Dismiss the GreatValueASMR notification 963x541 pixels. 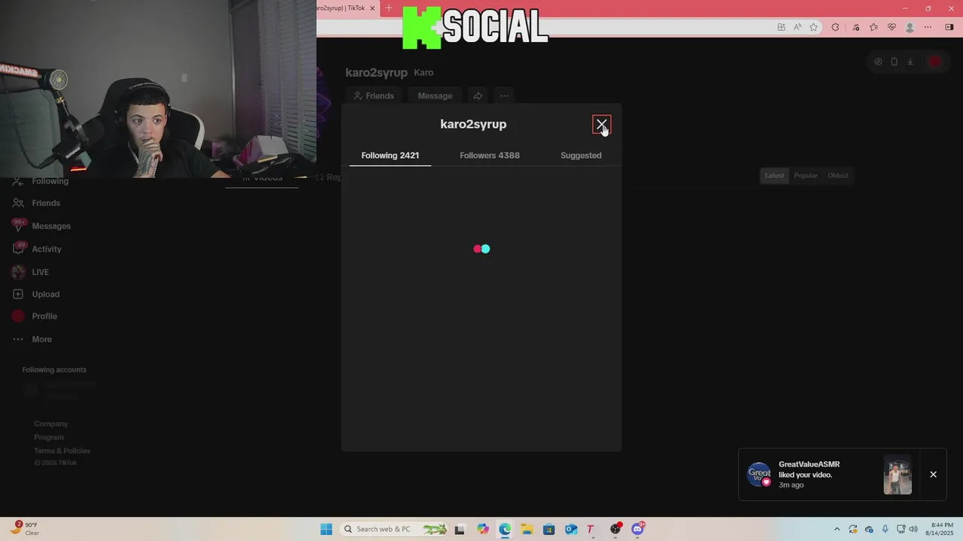pos(933,475)
